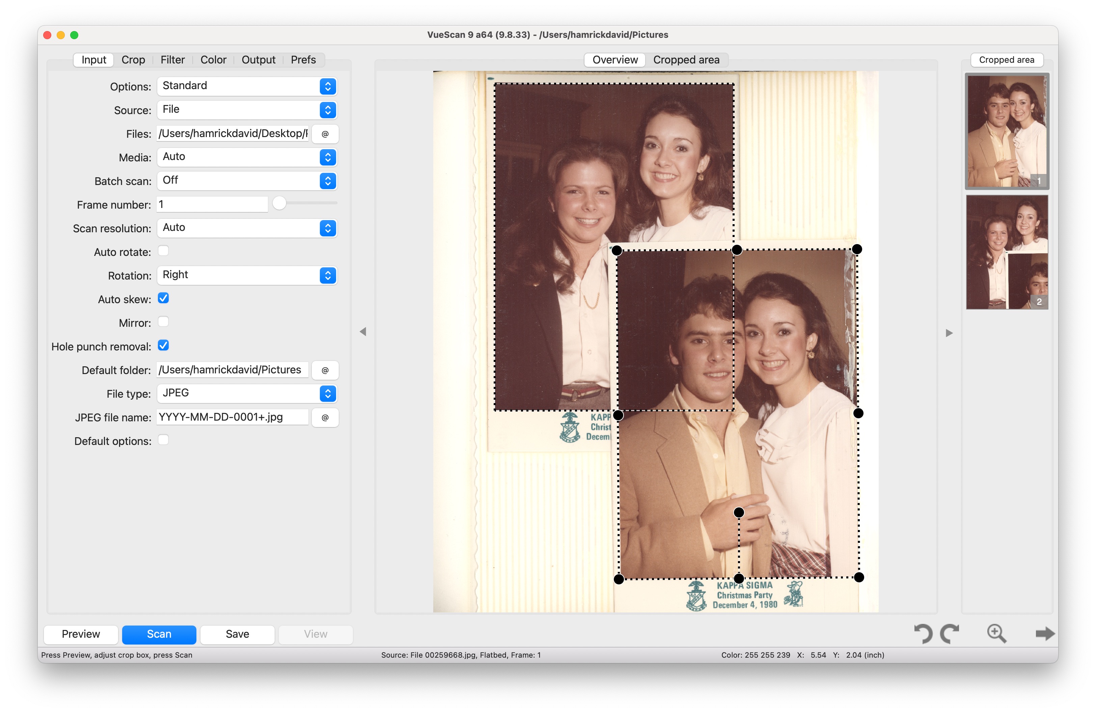Screen dimensions: 1096x713
Task: Disable Auto skew
Action: tap(163, 298)
